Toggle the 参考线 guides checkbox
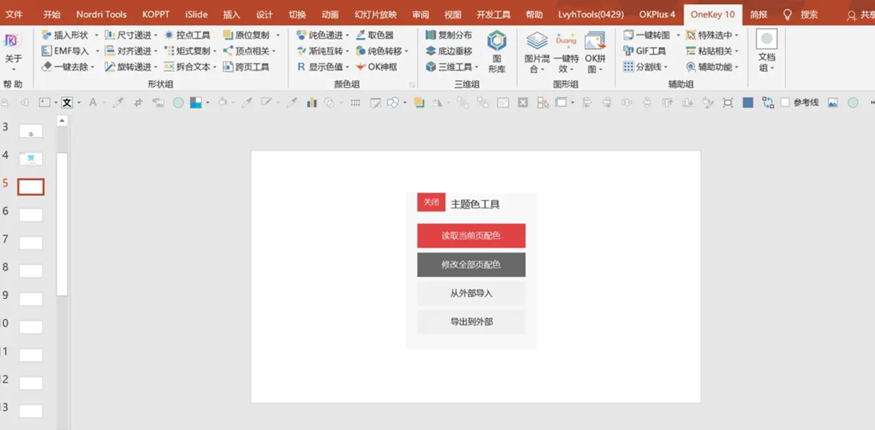Screen dimensions: 875x430 coord(785,103)
